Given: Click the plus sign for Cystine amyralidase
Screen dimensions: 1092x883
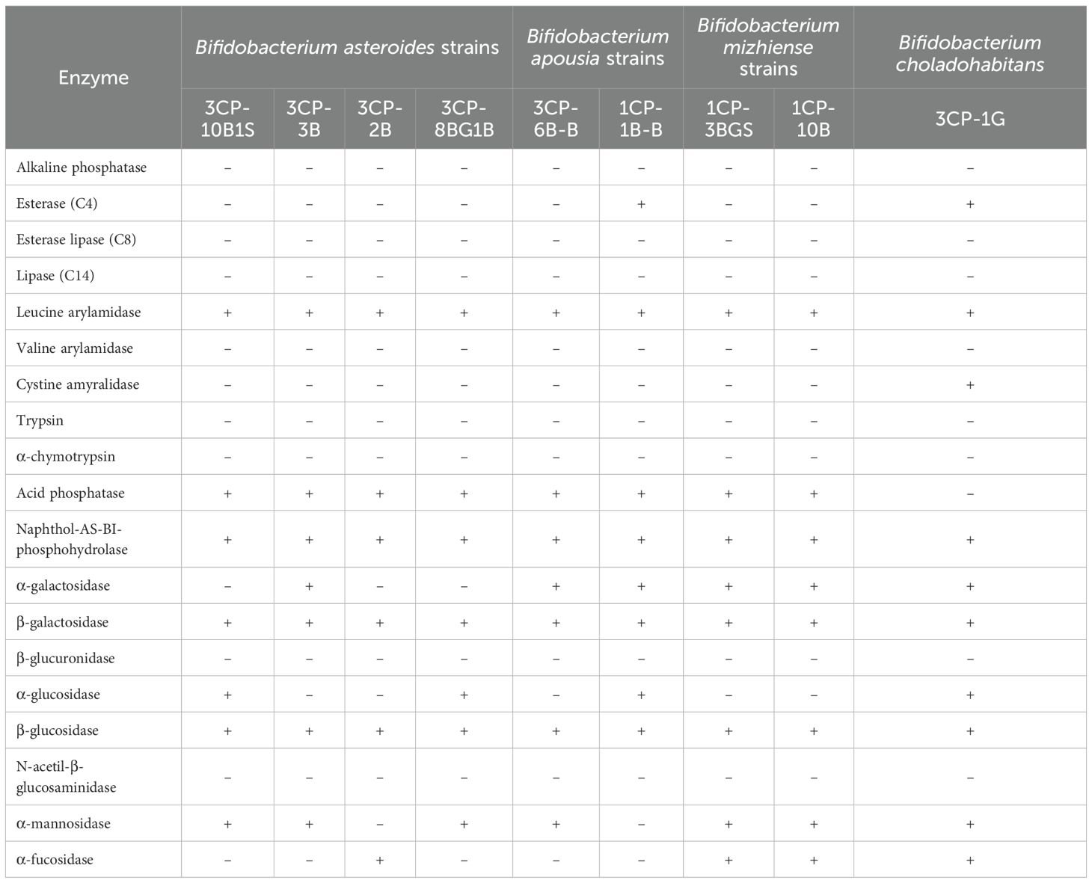Looking at the screenshot, I should [x=969, y=385].
